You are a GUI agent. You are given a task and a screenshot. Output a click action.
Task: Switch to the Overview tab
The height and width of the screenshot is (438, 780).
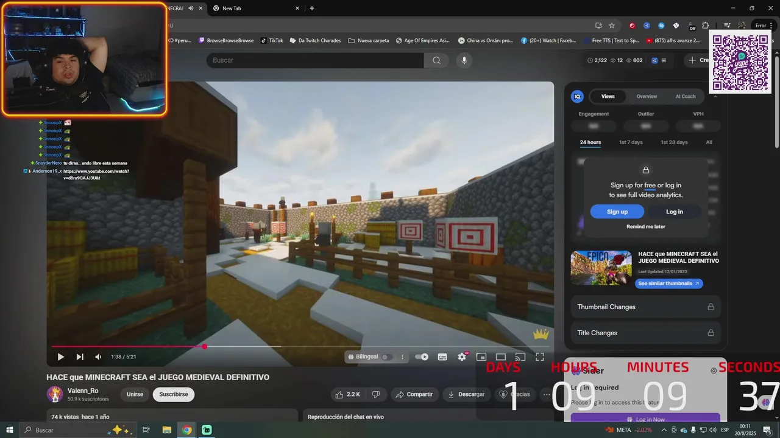[x=647, y=96]
